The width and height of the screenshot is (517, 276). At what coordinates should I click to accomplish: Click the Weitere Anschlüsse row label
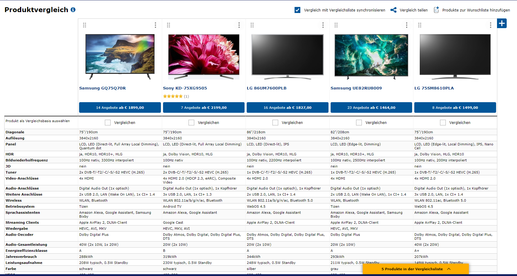pos(24,194)
